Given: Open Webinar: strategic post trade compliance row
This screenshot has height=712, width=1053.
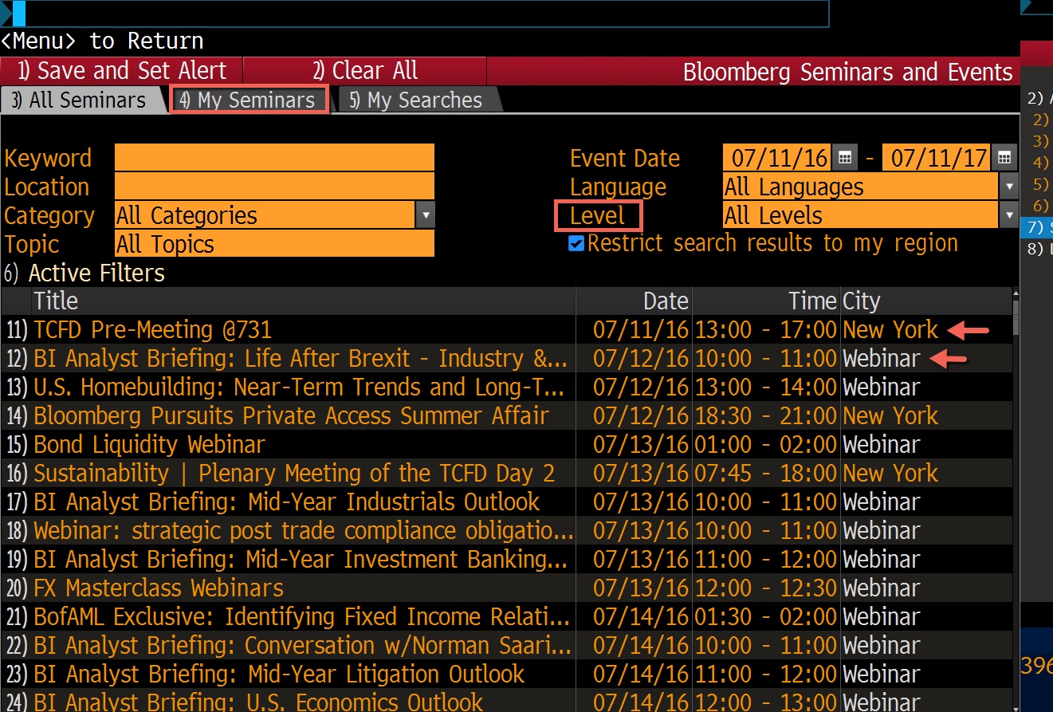Looking at the screenshot, I should click(506, 530).
